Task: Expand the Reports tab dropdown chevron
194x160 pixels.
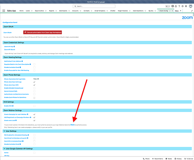Action: tap(56, 11)
